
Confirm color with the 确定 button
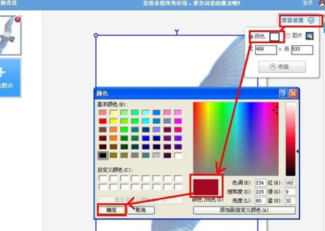point(111,210)
